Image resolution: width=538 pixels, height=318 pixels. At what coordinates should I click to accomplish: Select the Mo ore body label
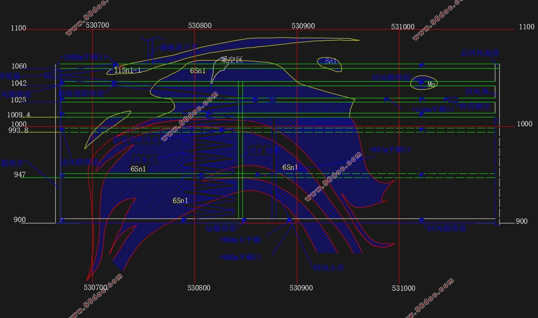point(431,84)
